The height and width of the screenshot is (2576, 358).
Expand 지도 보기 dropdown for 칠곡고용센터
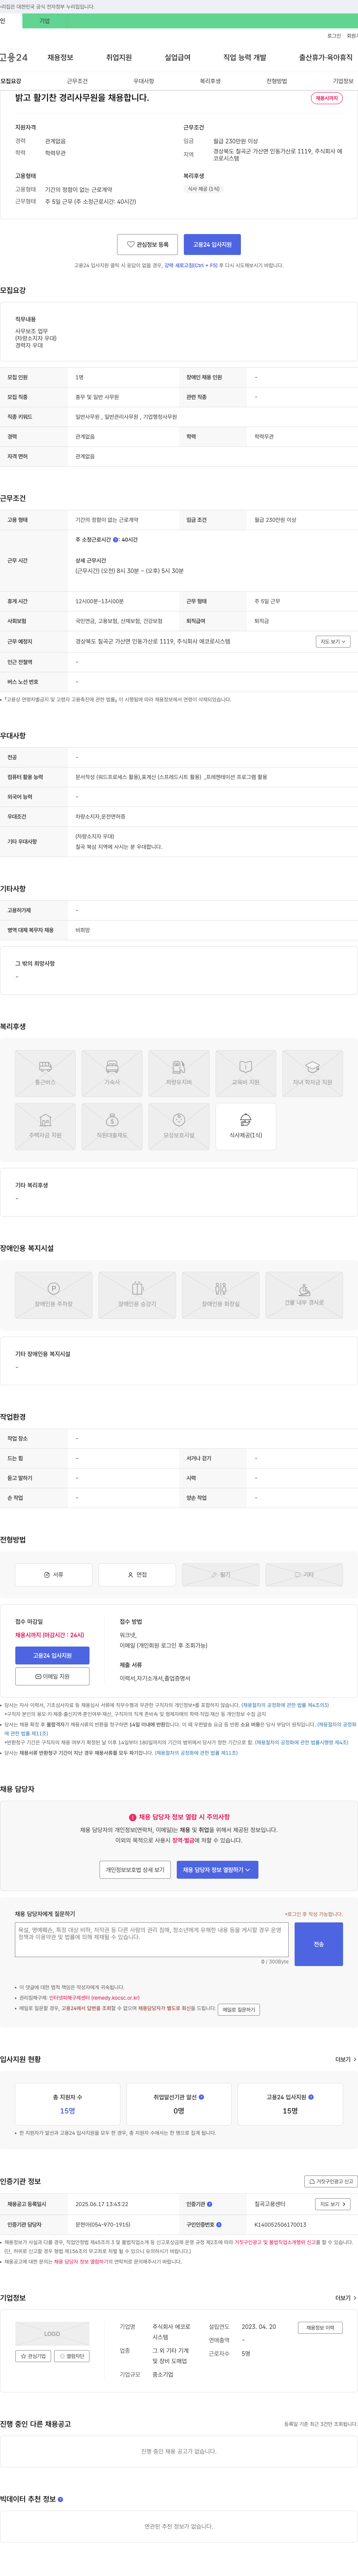(x=333, y=2204)
